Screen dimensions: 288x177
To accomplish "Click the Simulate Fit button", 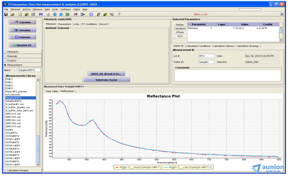I will point(22,45).
